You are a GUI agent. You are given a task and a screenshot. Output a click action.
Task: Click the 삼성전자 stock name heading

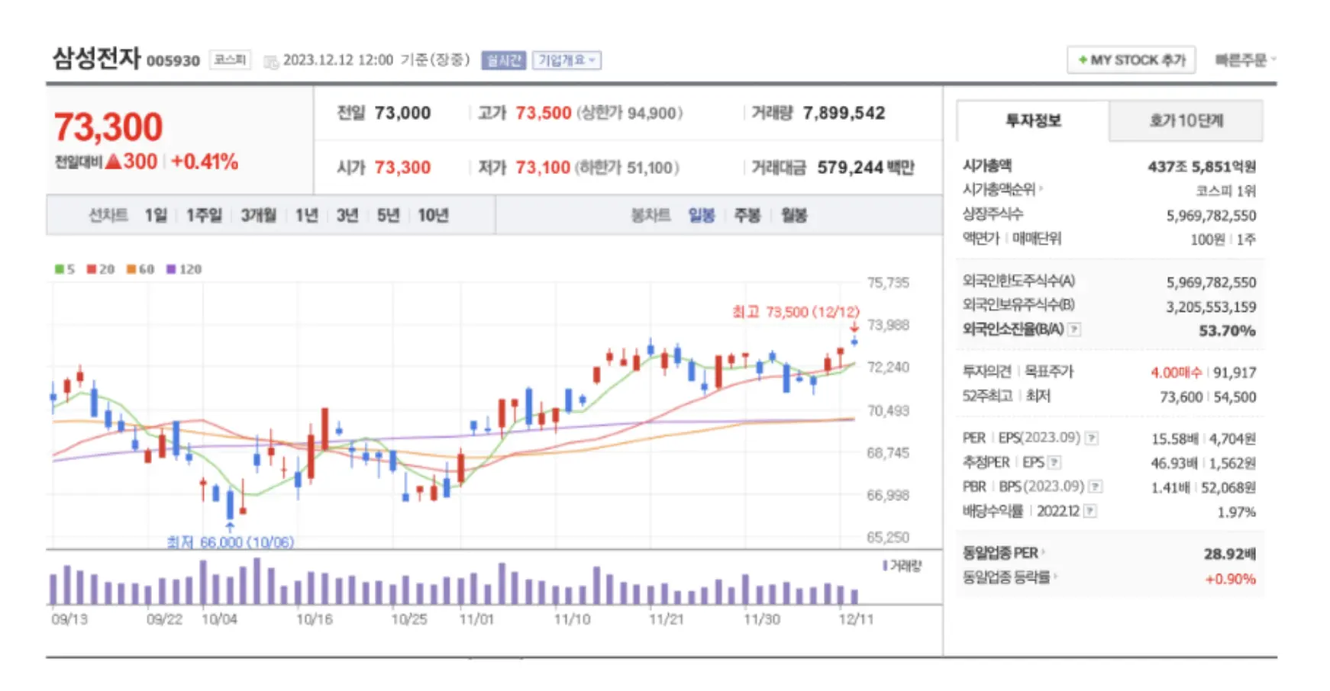[x=96, y=59]
